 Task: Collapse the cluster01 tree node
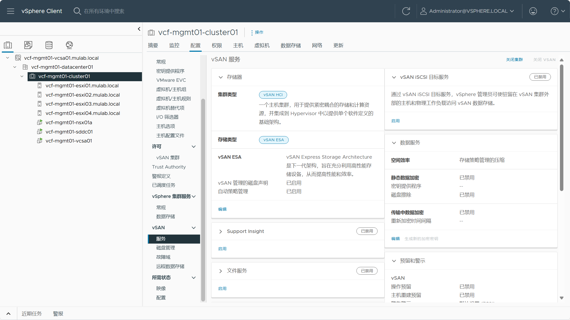pyautogui.click(x=22, y=76)
